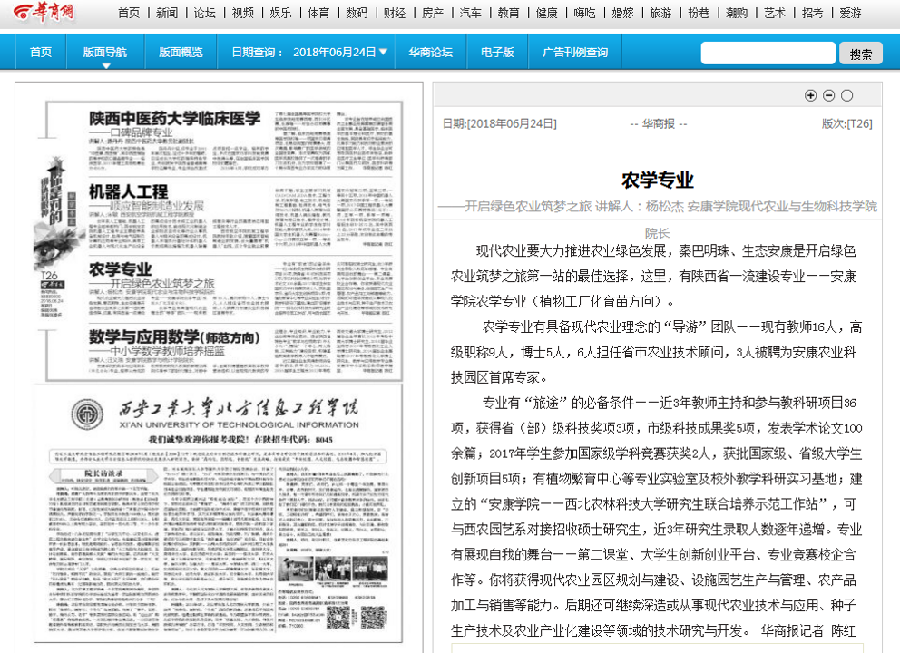
Task: Open 汽车 channel link
Action: [x=471, y=13]
